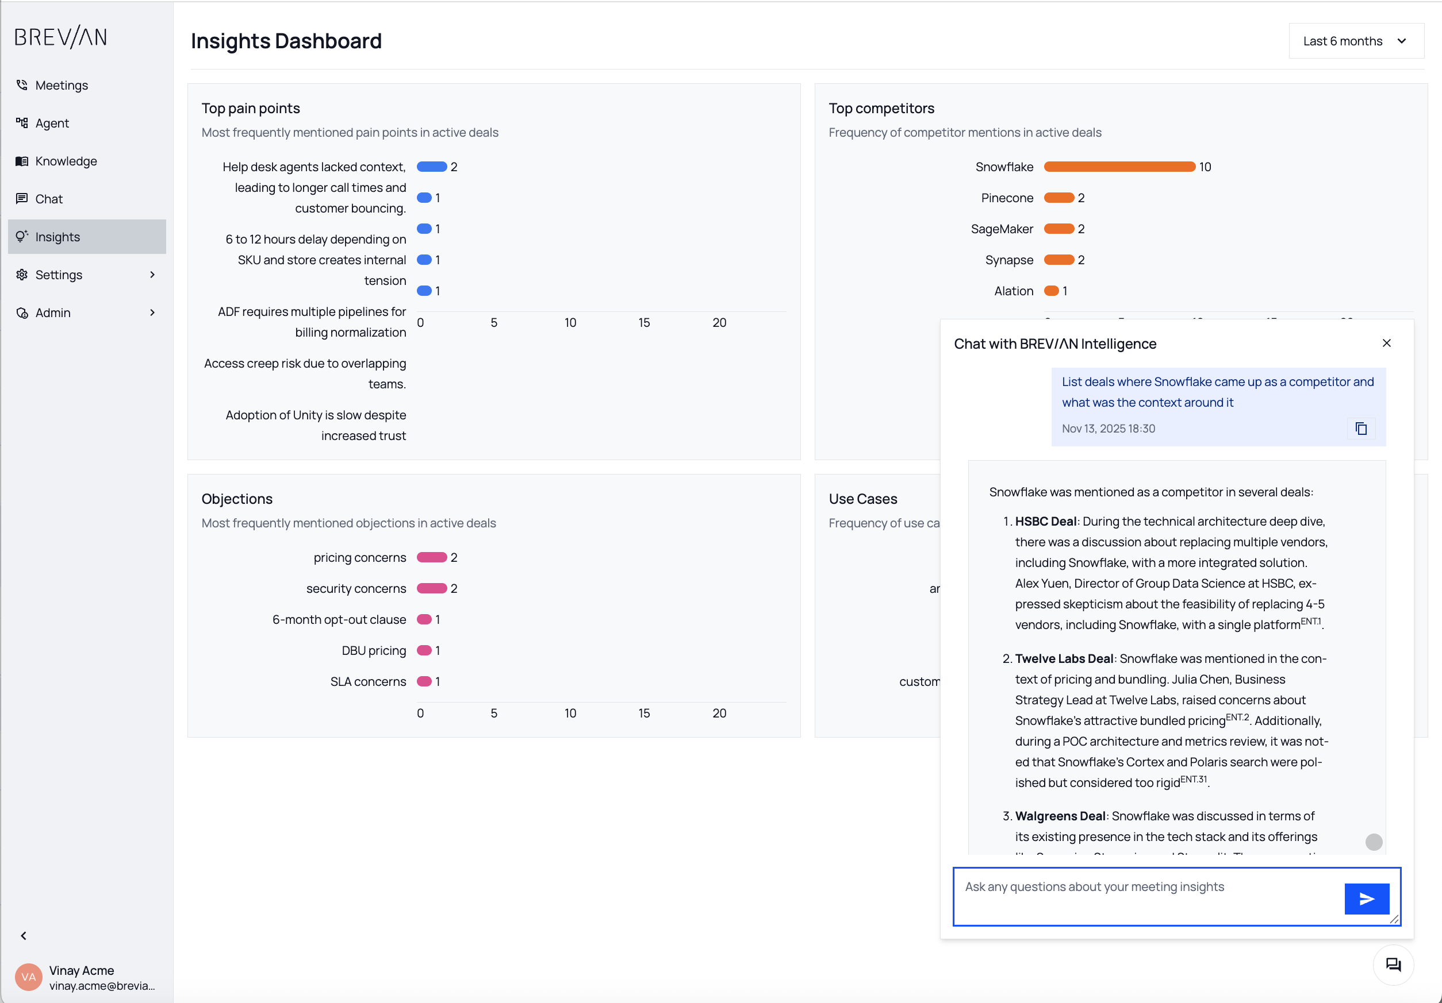Copy the Snowflake question message

1360,429
